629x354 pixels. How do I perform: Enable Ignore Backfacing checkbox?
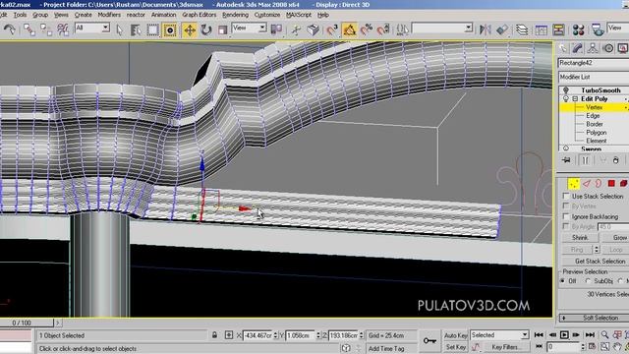coord(566,216)
